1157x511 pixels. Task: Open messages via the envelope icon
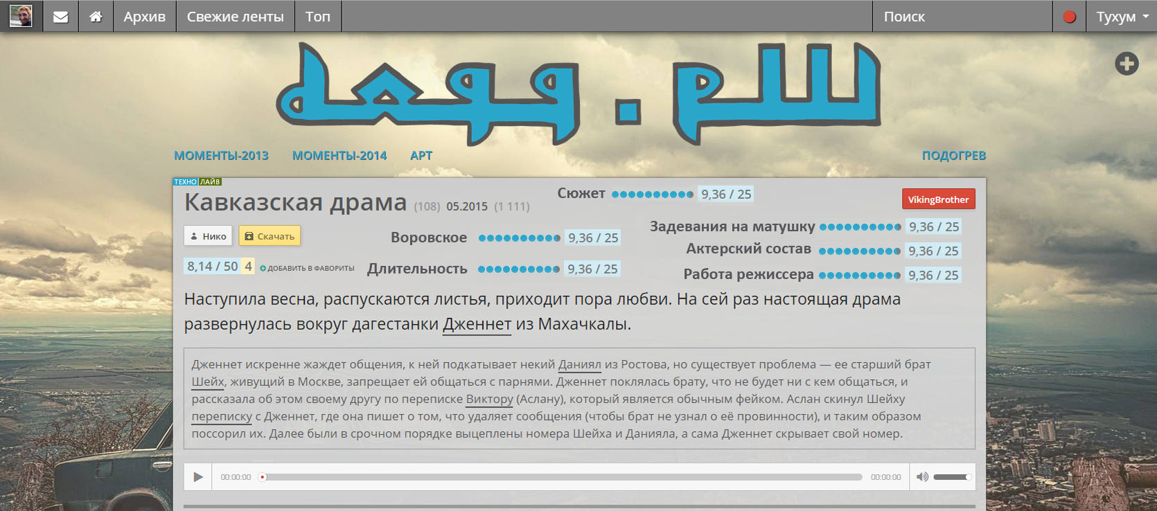61,17
